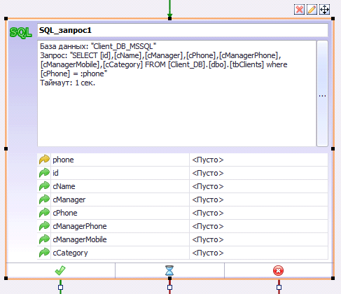341x294 pixels.
Task: Click the query description text area
Action: tap(176, 94)
